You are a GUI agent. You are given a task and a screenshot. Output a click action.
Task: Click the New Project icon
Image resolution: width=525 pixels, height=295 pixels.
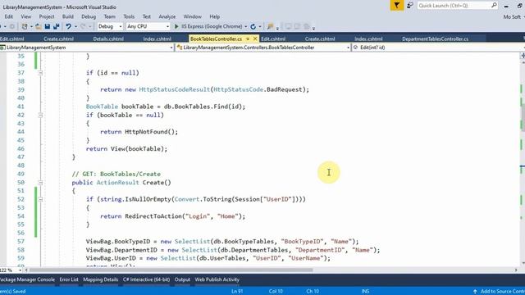pos(25,26)
